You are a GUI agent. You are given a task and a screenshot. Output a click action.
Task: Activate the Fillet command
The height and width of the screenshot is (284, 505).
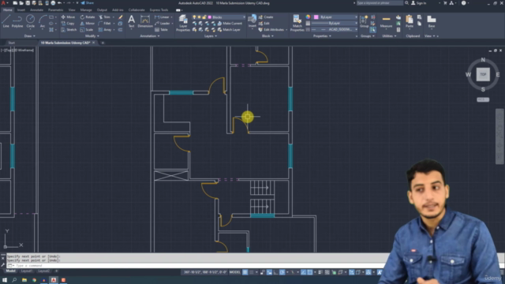point(105,23)
